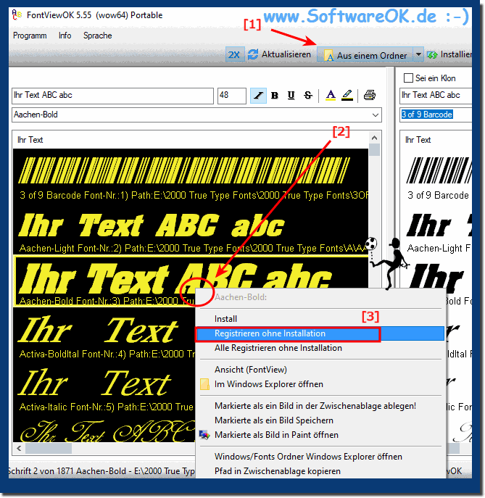Click the right panel Ihr Text ABC abc field

coord(436,96)
